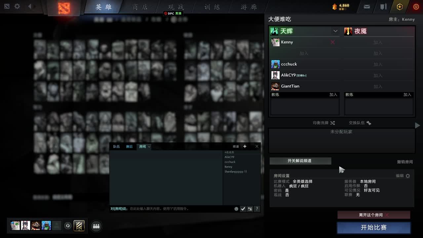Viewport: 423px width, 238px height.
Task: Open the emoji picker in chat input
Action: click(236, 209)
